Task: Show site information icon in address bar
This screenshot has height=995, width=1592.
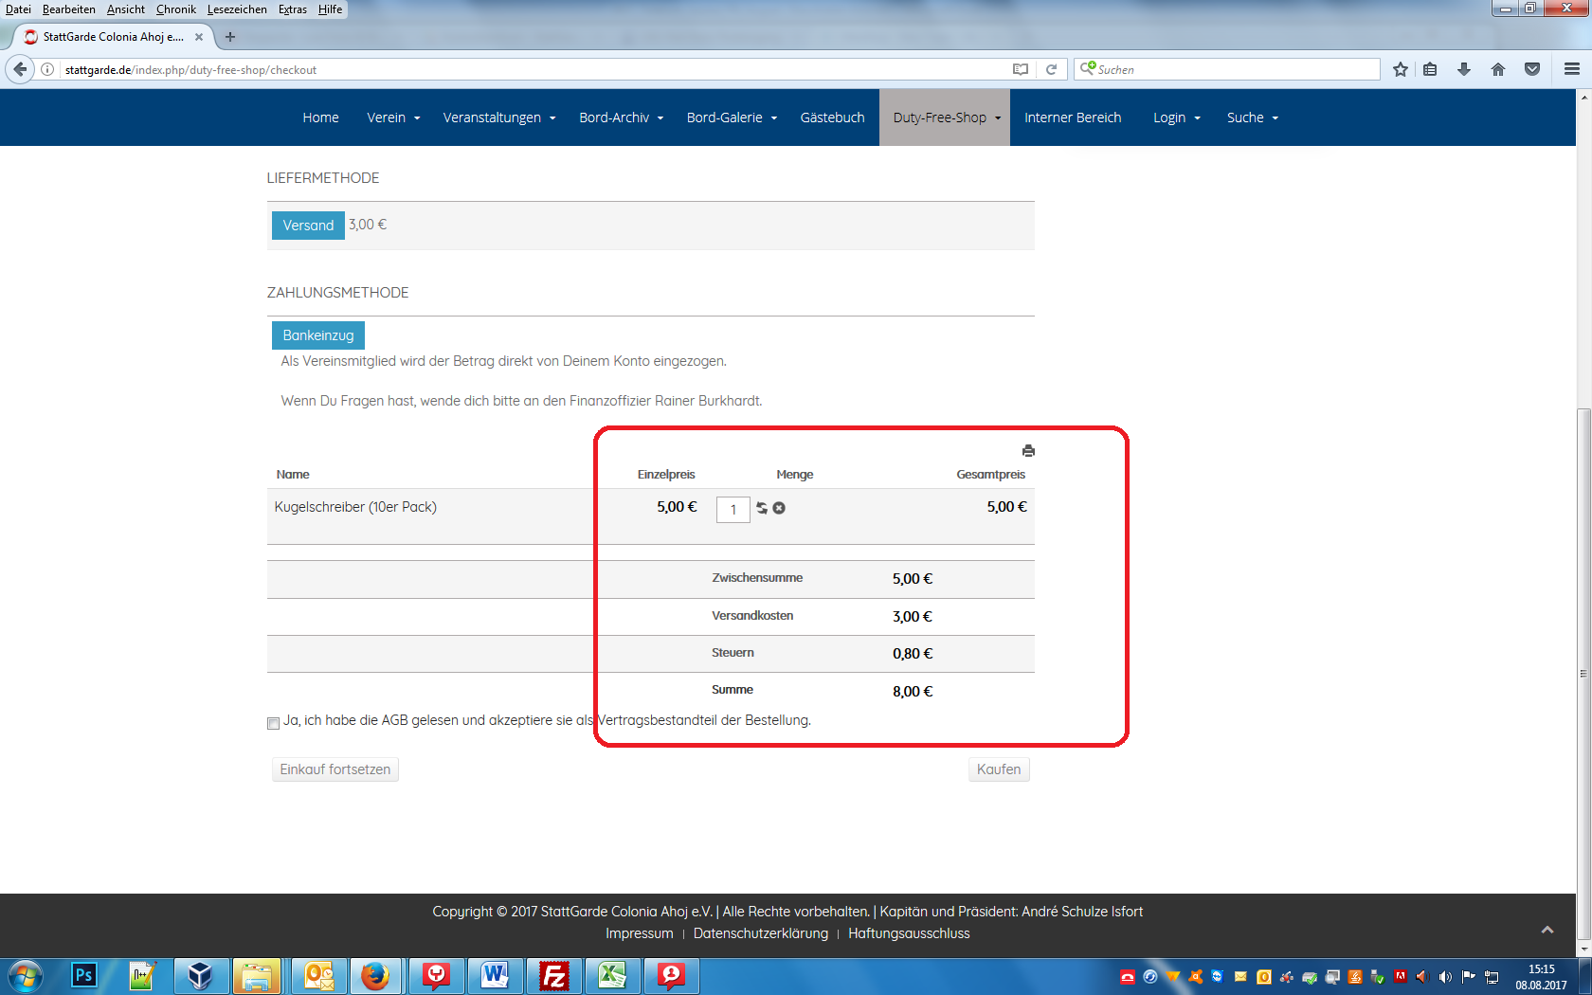Action: click(47, 69)
